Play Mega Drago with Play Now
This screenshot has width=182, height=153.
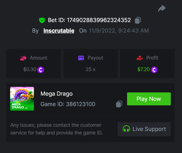149,99
